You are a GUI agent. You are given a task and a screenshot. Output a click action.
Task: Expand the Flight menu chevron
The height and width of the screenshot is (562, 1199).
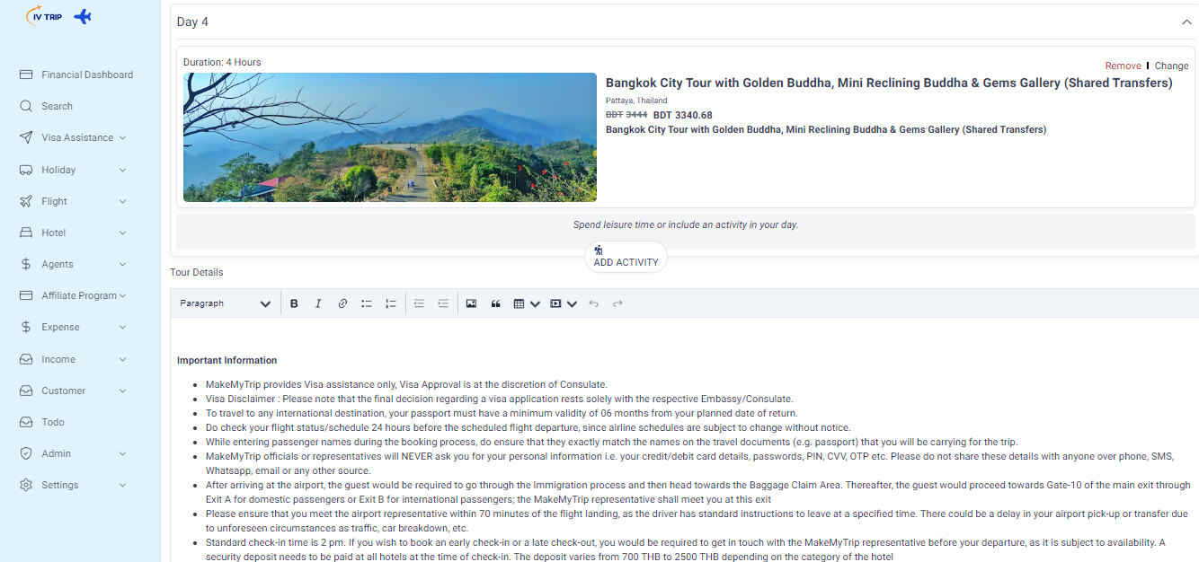coord(122,201)
